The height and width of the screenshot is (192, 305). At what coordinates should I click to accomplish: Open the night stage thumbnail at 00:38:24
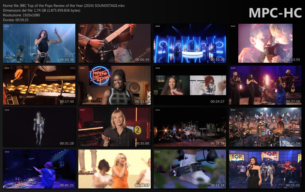tap(190, 127)
